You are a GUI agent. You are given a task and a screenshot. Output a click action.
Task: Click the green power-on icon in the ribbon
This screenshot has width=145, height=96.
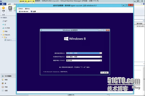15,8
